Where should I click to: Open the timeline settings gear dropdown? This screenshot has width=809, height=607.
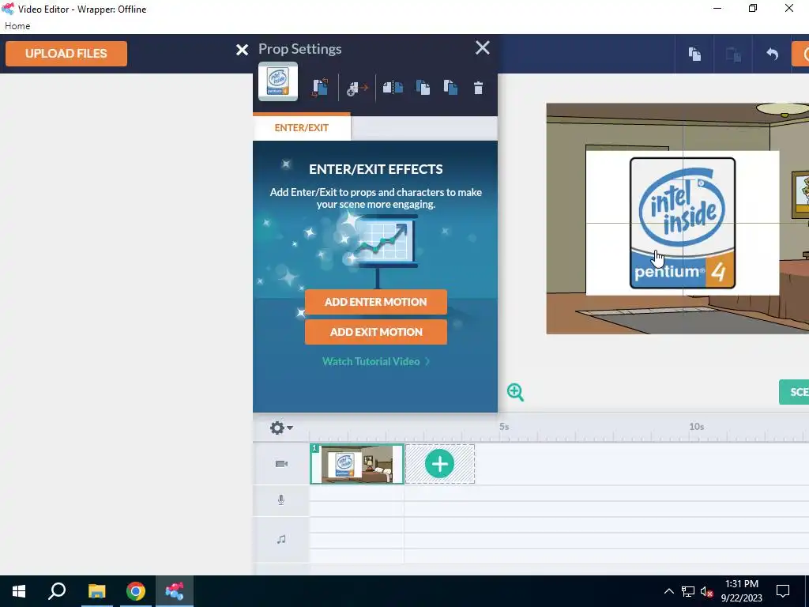[281, 428]
